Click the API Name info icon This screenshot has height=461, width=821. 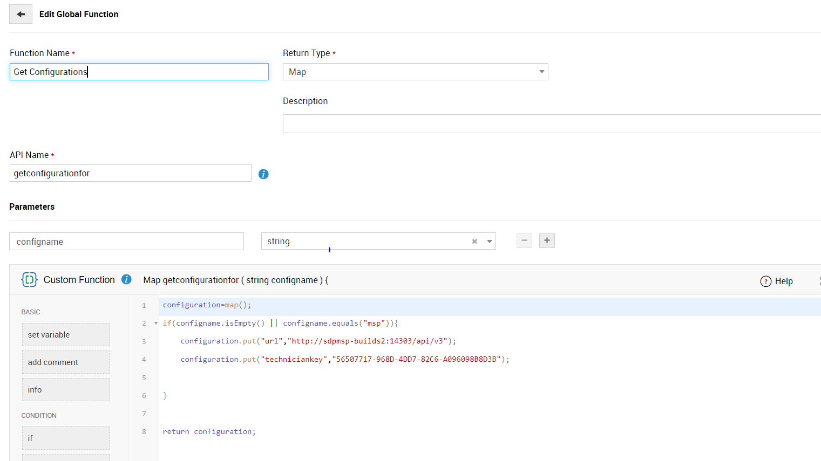click(x=263, y=174)
